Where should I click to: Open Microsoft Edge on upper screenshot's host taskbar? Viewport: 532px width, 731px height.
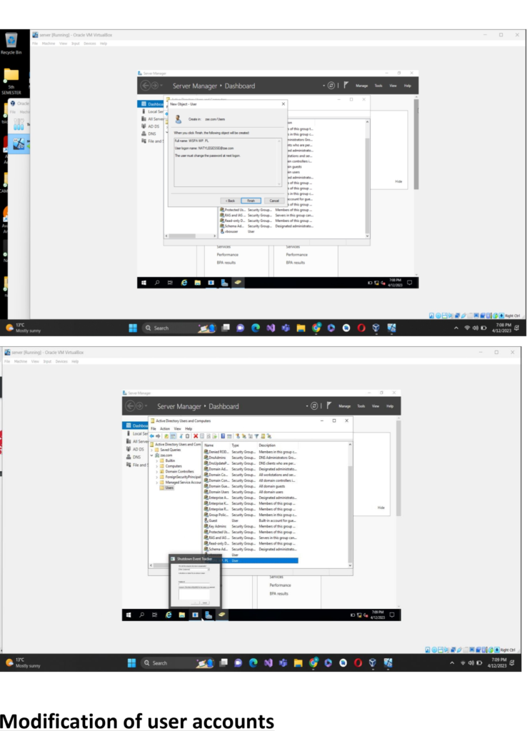(x=256, y=328)
